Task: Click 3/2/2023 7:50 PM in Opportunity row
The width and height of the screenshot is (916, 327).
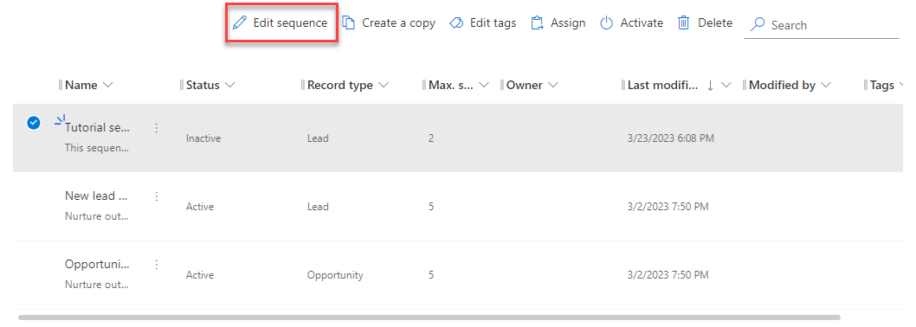Action: pos(668,275)
